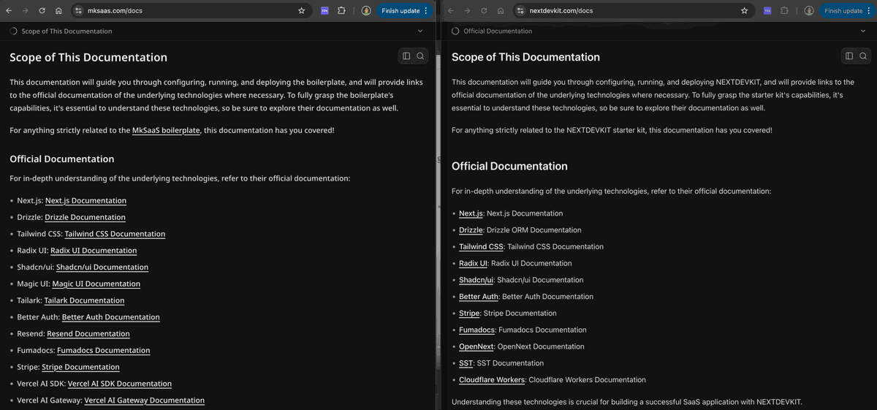This screenshot has width=877, height=410.
Task: Click Finish update in the nextdevkit window
Action: click(848, 11)
